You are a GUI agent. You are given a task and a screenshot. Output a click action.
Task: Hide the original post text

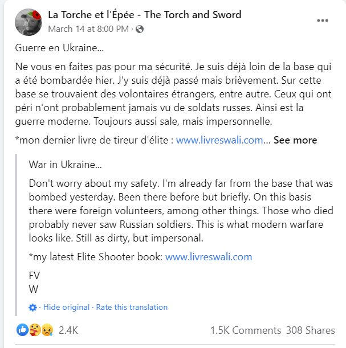click(66, 307)
